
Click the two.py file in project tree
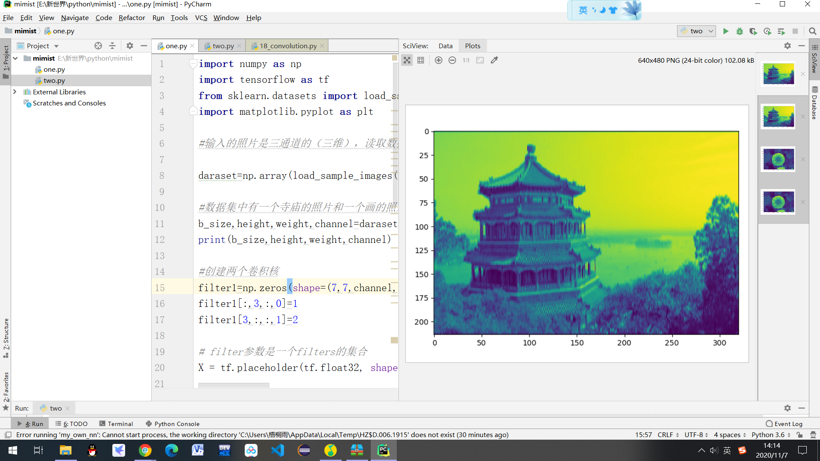(54, 81)
